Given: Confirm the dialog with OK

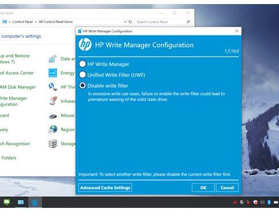Looking at the screenshot, I should (203, 188).
